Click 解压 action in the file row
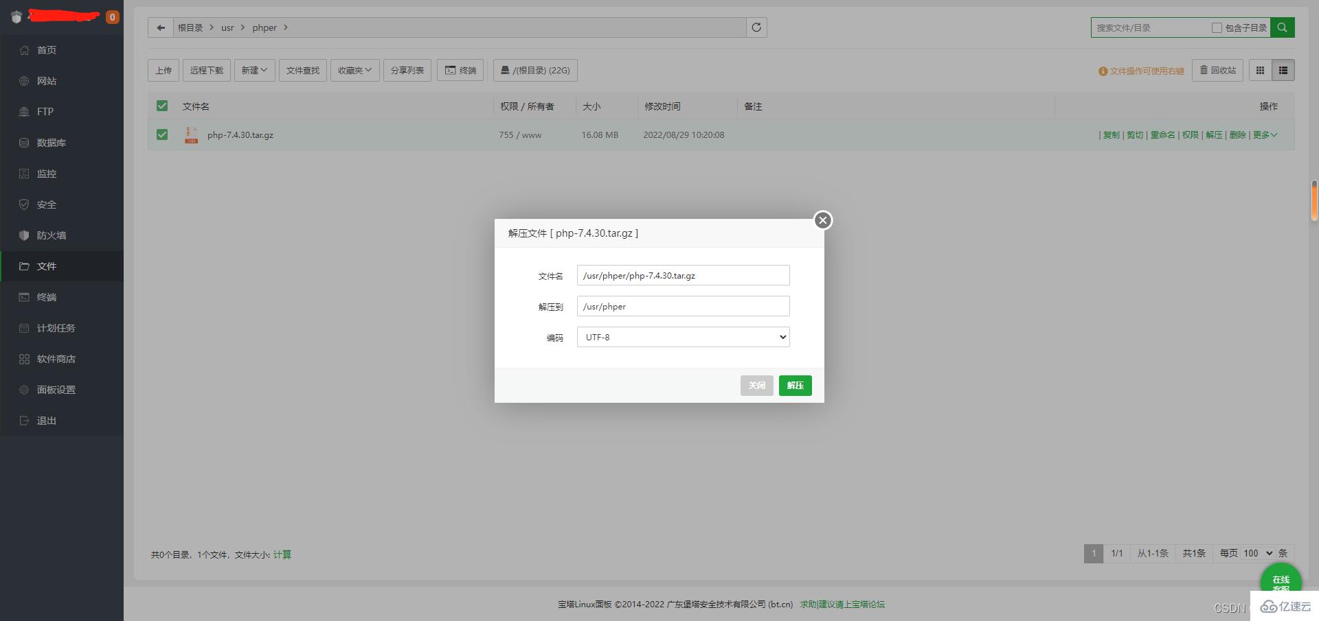This screenshot has height=621, width=1319. [x=1214, y=135]
